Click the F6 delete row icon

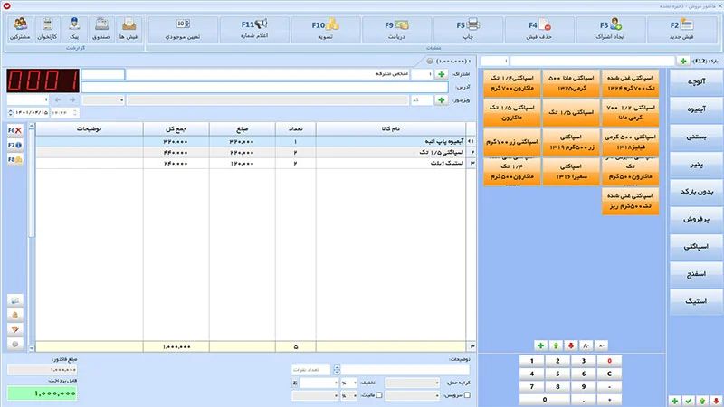(x=14, y=130)
